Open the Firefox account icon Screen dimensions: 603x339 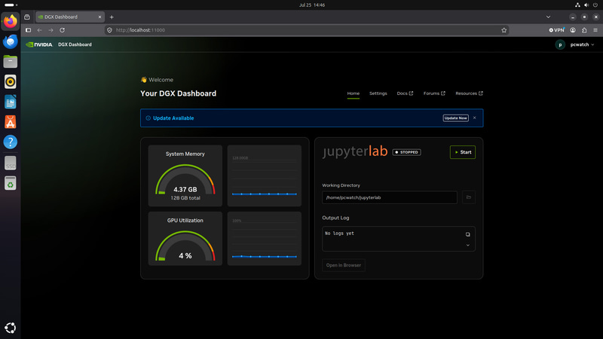pyautogui.click(x=573, y=30)
